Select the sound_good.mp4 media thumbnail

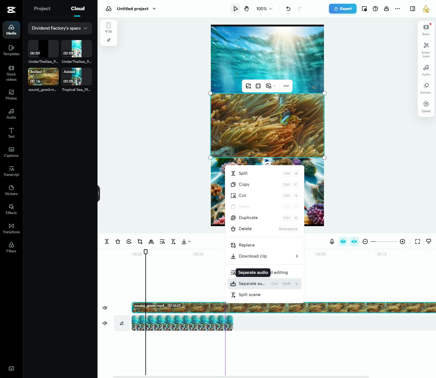[x=43, y=77]
